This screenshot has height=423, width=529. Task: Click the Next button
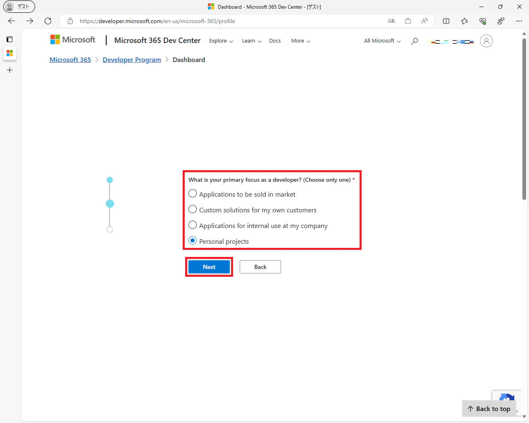click(209, 267)
